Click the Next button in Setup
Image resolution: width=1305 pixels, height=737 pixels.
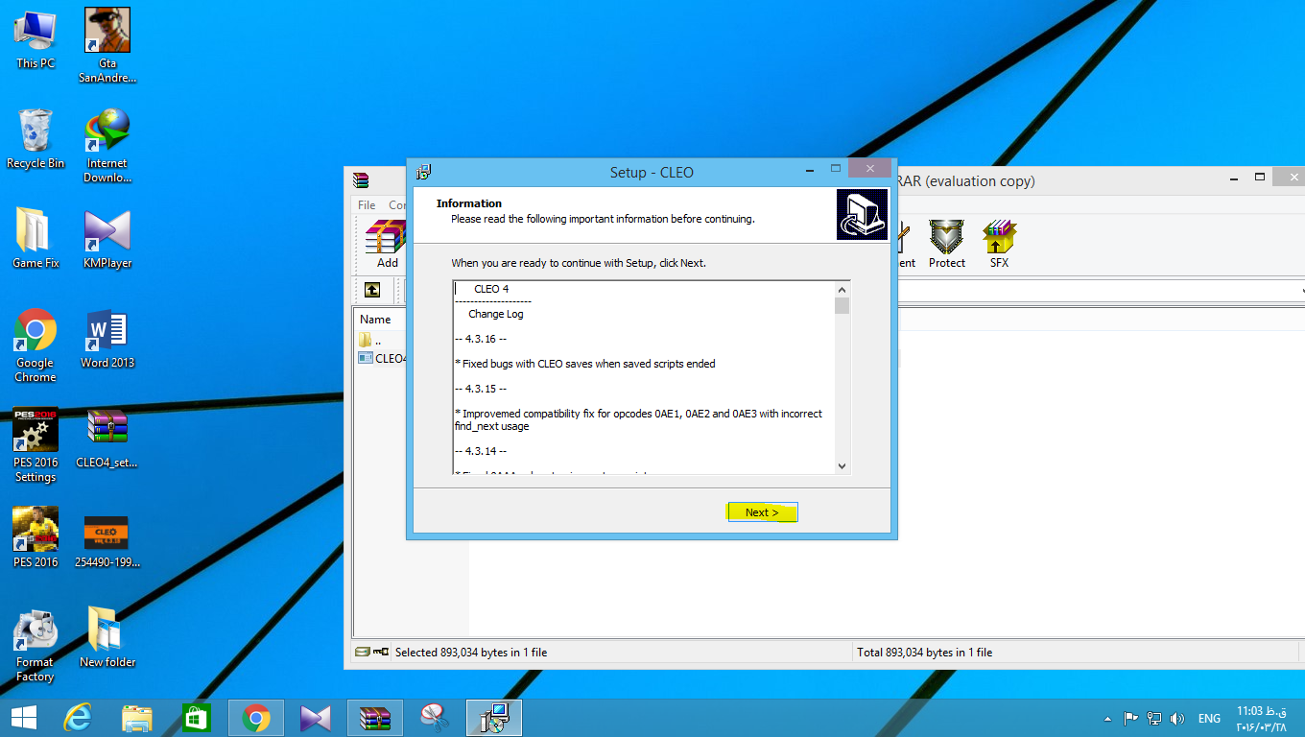point(762,512)
